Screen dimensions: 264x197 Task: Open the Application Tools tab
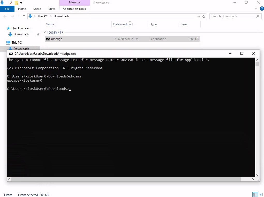click(74, 9)
